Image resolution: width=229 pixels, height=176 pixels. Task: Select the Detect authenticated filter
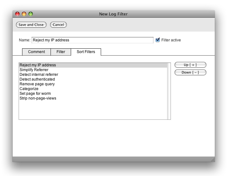pos(37,79)
